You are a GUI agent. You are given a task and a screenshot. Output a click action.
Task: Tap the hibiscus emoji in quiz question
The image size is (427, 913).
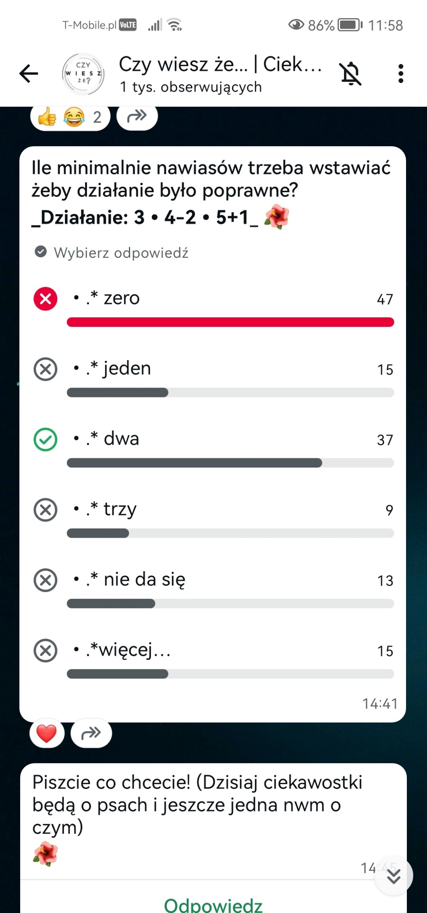277,217
